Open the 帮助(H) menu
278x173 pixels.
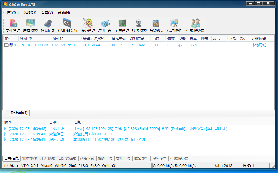click(x=64, y=13)
